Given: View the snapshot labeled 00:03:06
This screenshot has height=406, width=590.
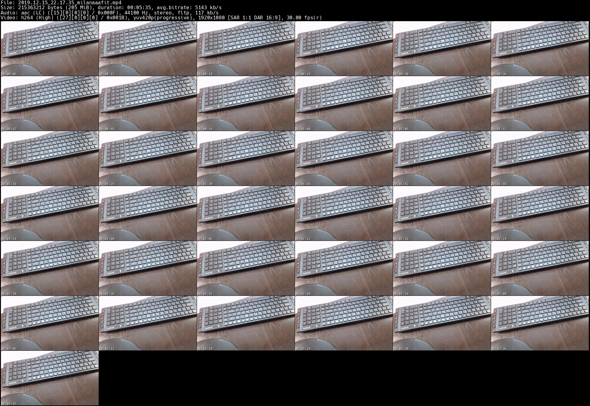Looking at the screenshot, I should click(x=50, y=323).
